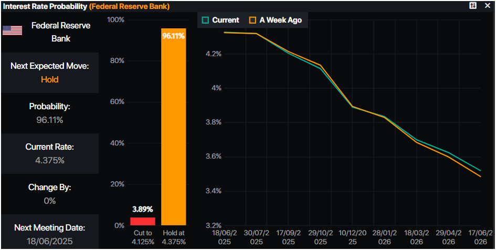496x250 pixels.
Task: Click the 3.89% label above red bar
Action: [x=143, y=209]
